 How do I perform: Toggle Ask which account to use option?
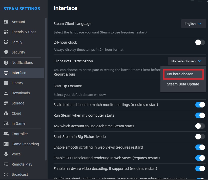[200, 126]
